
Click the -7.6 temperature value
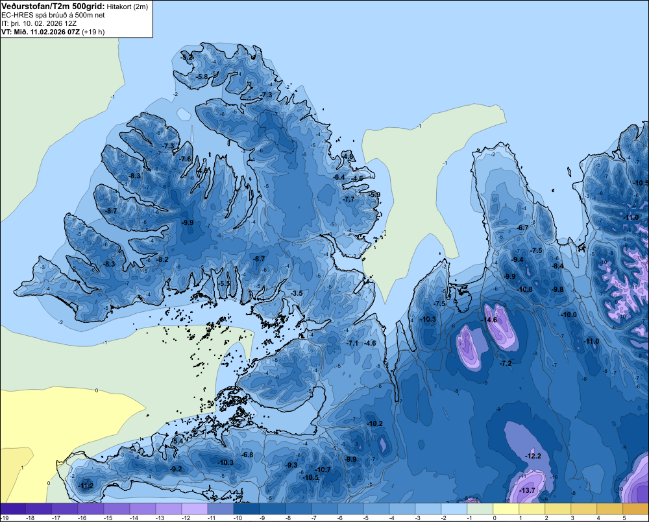point(186,159)
